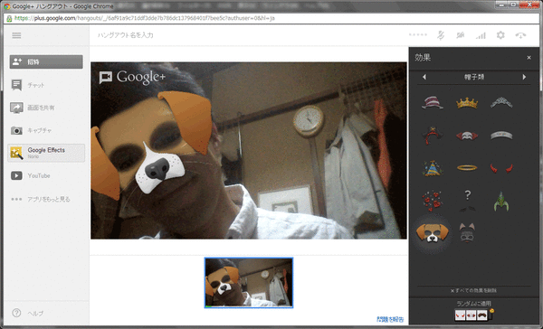This screenshot has height=329, width=543.
Task: Apply the question mark mustache effect
Action: (467, 201)
